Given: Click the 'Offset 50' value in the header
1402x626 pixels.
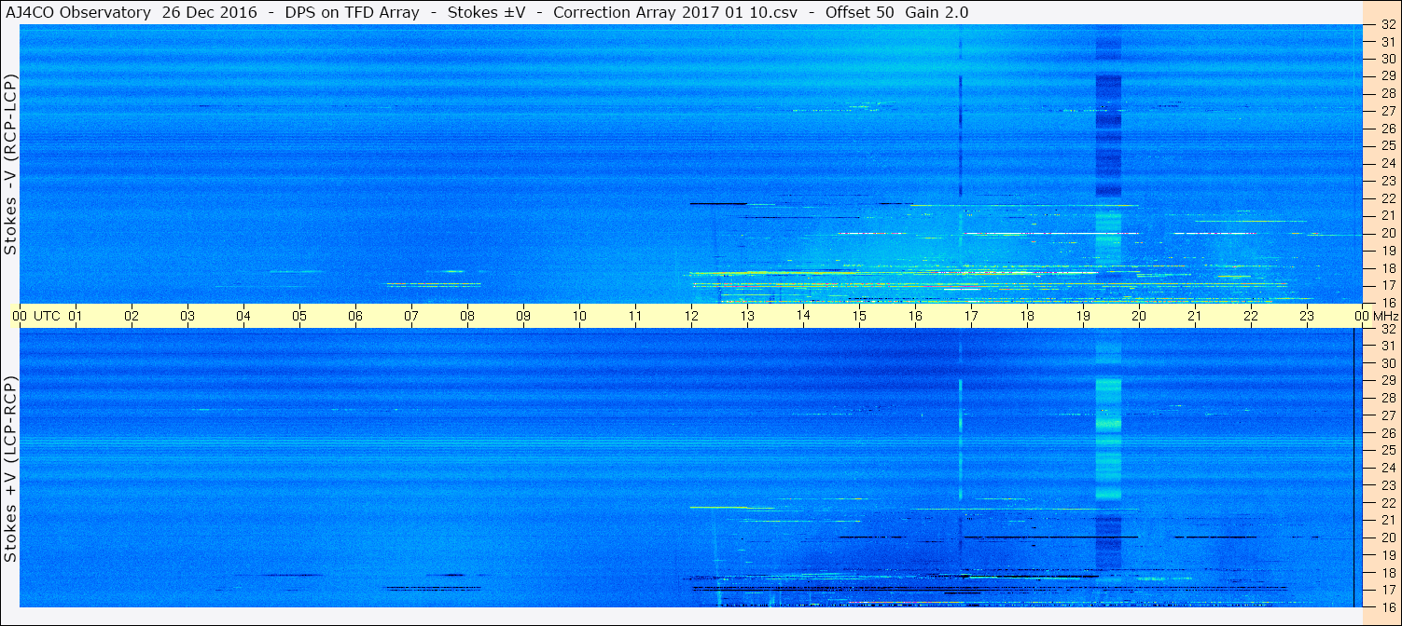Looking at the screenshot, I should click(861, 12).
